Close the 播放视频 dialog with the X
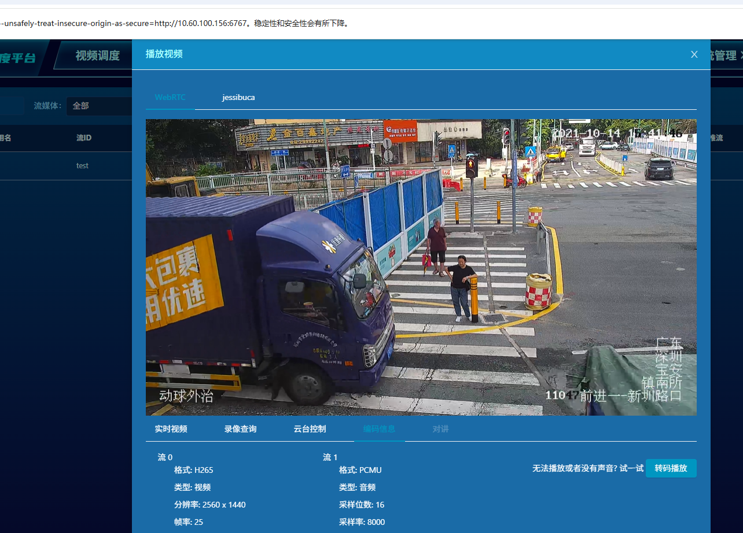The height and width of the screenshot is (533, 743). [x=694, y=54]
